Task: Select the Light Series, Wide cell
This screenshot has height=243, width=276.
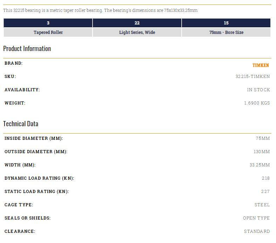Action: point(137,33)
